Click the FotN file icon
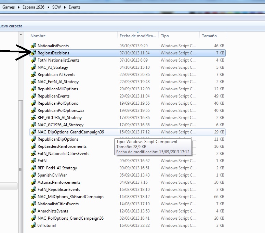 (x=34, y=161)
